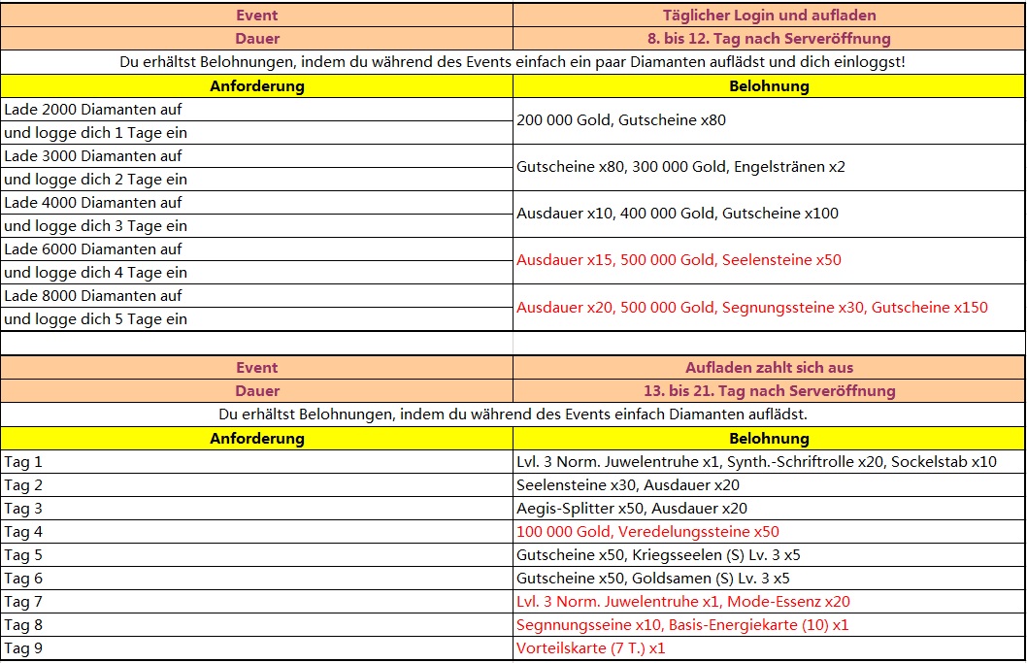
Task: Click the '13. bis 21. Tag nach Serveröffnung' cell
Action: (x=769, y=391)
